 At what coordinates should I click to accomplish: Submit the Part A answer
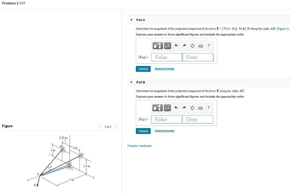143,69
